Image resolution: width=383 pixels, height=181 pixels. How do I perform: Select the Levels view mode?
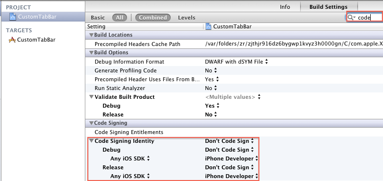pyautogui.click(x=187, y=18)
